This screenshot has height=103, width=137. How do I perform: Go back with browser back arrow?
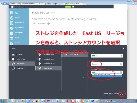(x=5, y=4)
